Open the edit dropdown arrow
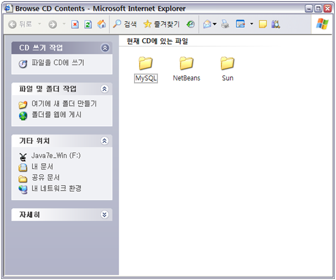The image size is (336, 280). [252, 24]
